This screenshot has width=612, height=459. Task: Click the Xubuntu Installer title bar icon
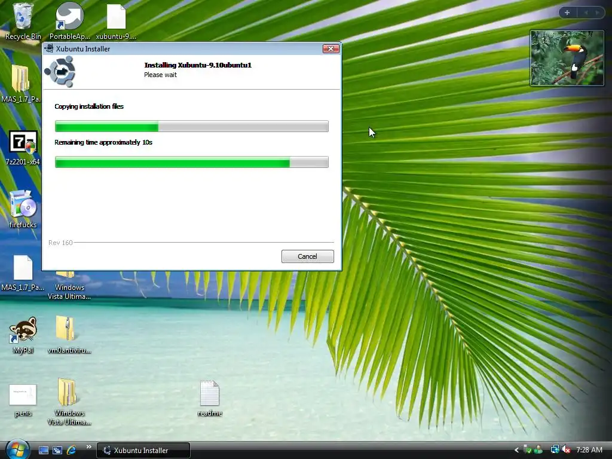click(49, 48)
